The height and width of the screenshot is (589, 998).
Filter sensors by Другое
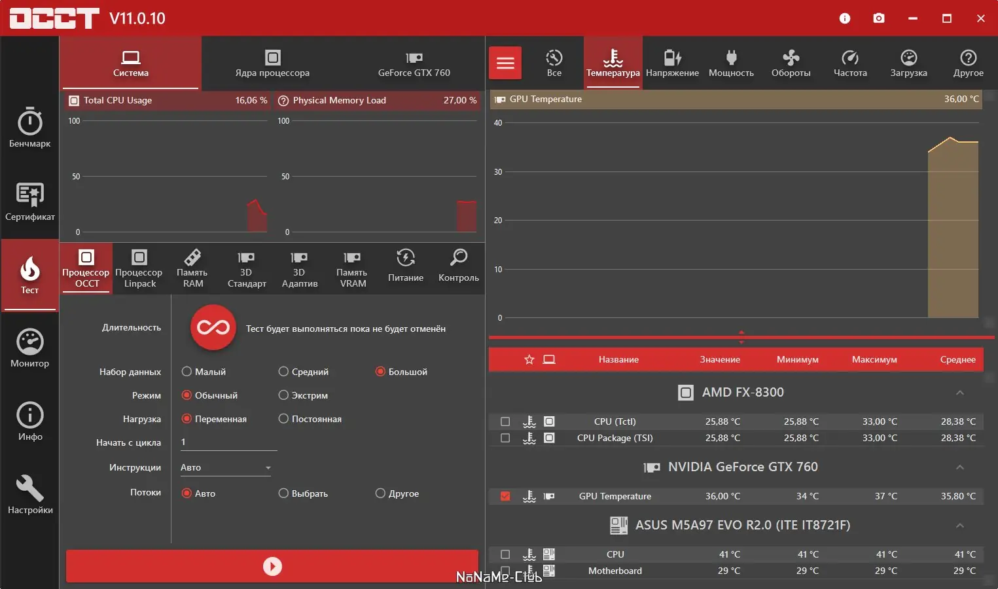[968, 63]
